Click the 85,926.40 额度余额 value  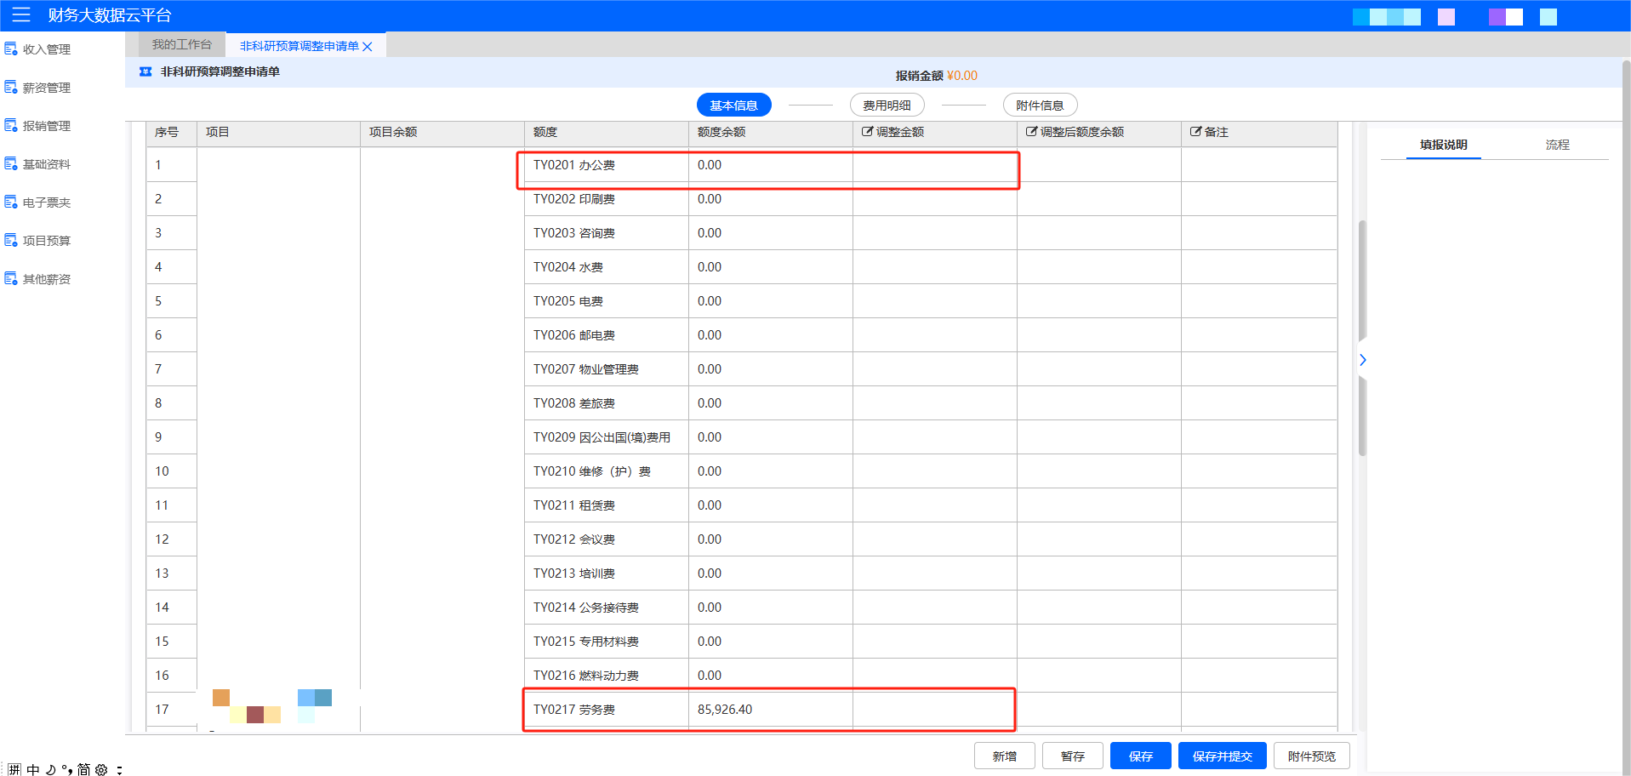click(725, 710)
